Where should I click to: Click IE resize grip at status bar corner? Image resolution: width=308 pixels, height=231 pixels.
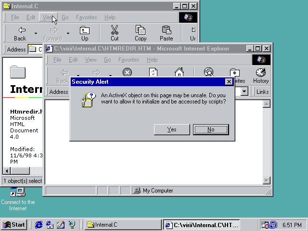click(268, 192)
